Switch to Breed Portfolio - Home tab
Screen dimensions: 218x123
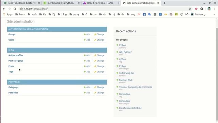click(101, 3)
